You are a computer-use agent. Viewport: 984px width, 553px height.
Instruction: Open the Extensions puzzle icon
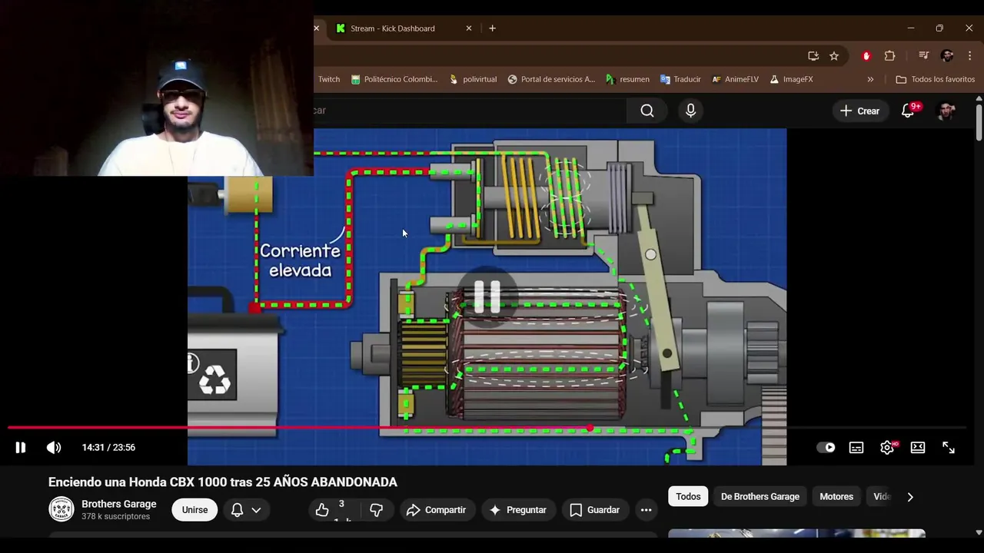(889, 56)
